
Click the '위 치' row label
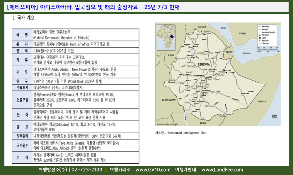(22, 44)
